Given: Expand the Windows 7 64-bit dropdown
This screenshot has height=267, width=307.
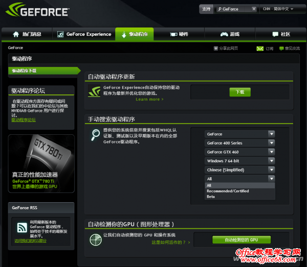Looking at the screenshot, I should pos(239,161).
